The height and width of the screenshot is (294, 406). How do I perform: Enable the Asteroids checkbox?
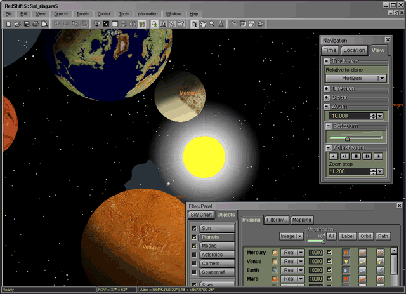tap(194, 255)
